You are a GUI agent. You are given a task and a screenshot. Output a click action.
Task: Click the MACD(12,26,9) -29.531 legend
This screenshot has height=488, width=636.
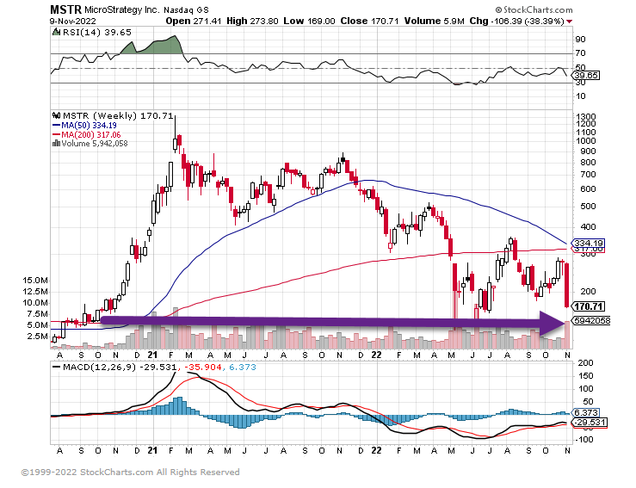114,368
